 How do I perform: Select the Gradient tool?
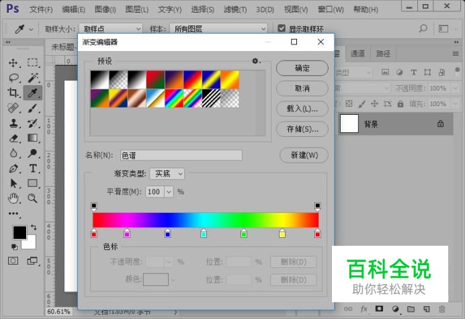(33, 138)
